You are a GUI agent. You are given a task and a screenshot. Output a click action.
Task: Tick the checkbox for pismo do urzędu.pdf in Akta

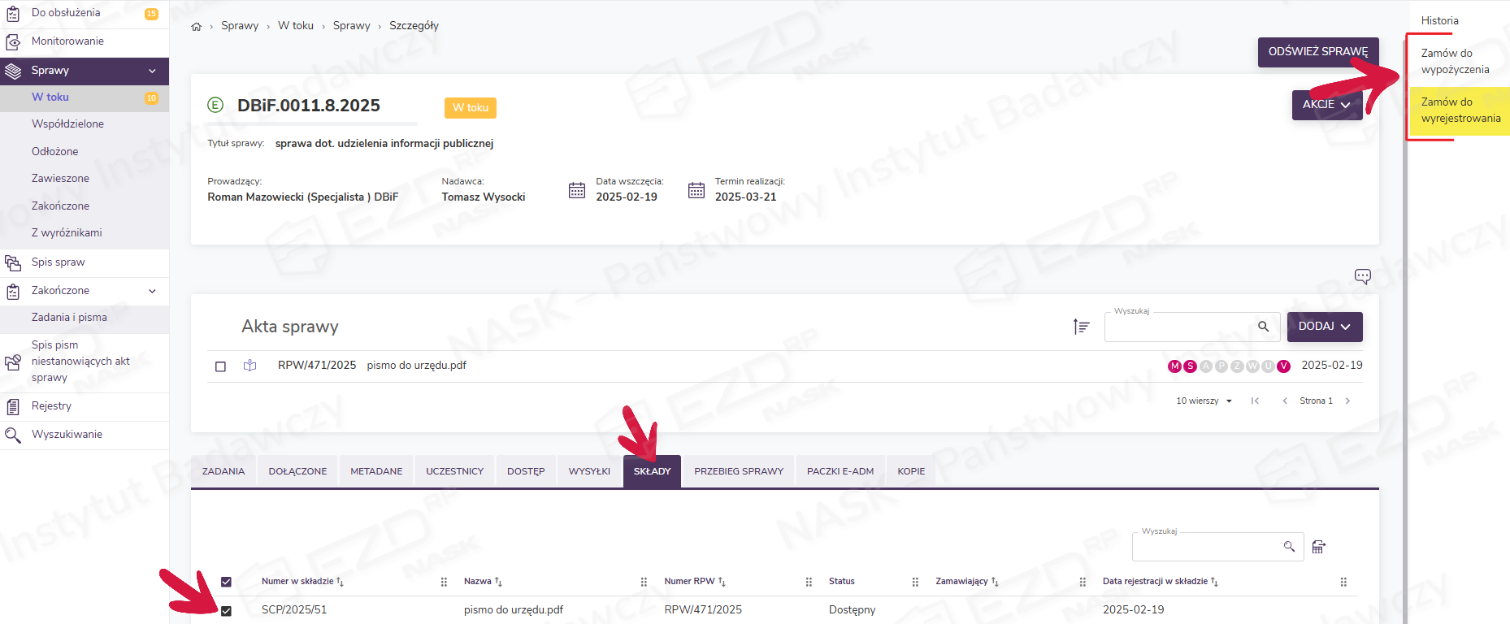(x=220, y=366)
